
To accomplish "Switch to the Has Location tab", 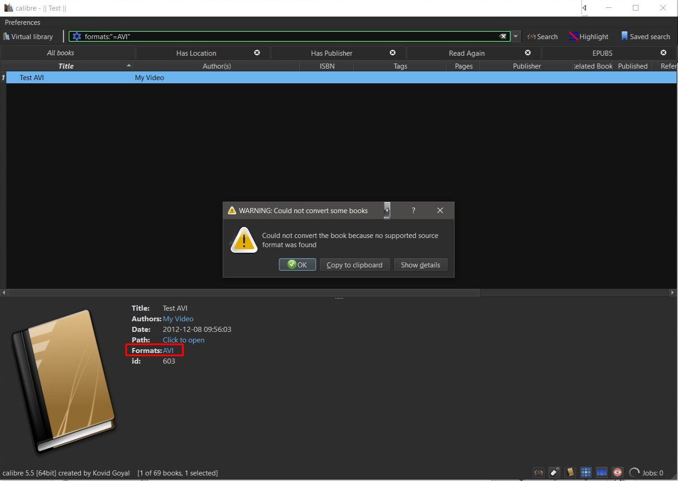I will pos(196,53).
